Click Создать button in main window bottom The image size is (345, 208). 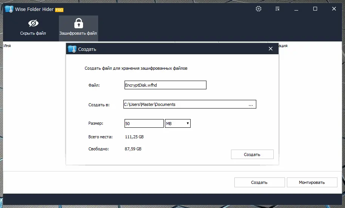(x=260, y=182)
